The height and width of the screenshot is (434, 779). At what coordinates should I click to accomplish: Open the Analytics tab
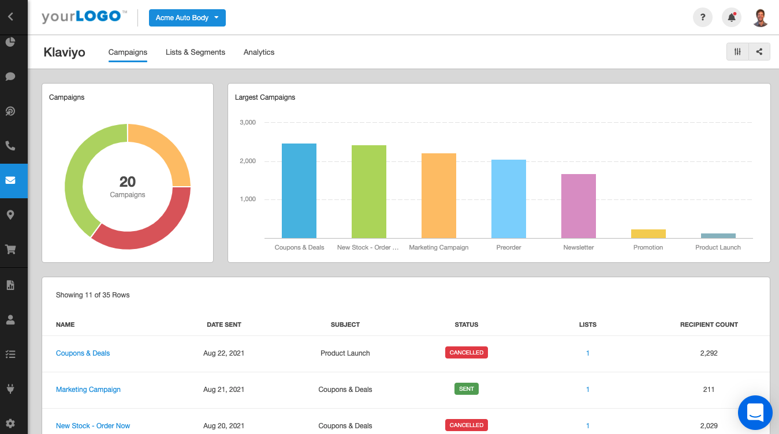coord(259,52)
